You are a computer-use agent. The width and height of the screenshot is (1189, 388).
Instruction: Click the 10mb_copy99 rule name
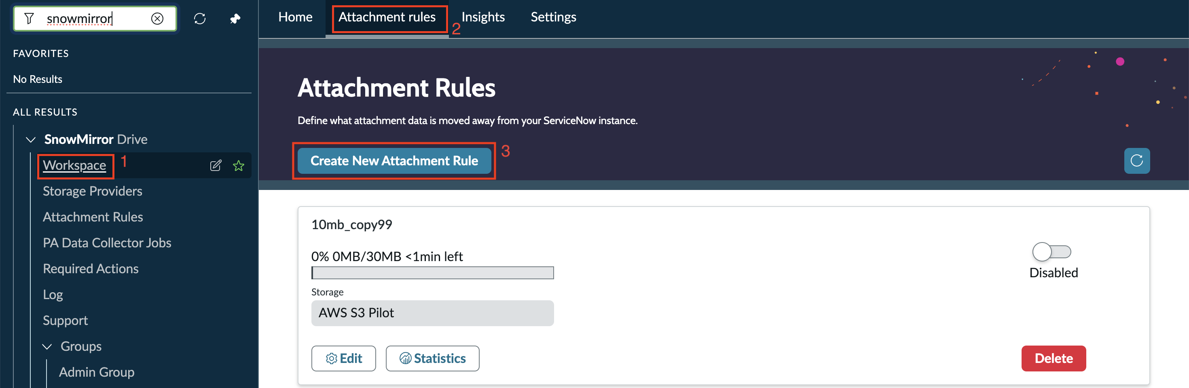coord(352,225)
